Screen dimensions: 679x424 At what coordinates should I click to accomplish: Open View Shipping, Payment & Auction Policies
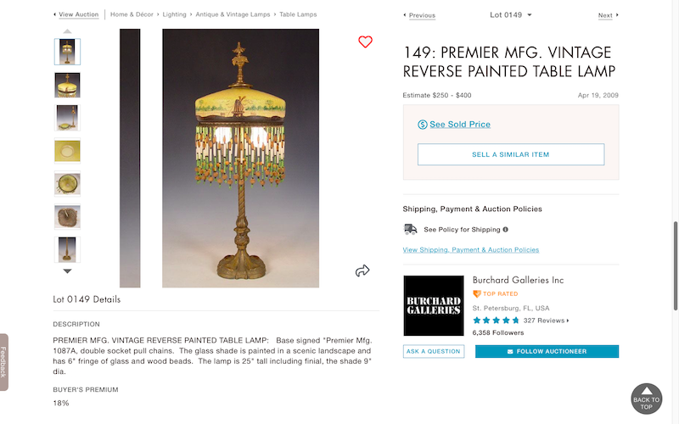(471, 249)
